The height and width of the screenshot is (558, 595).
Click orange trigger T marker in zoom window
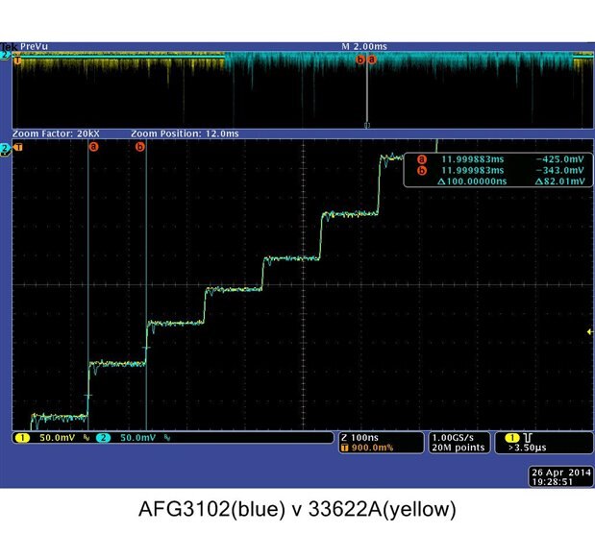[x=18, y=147]
